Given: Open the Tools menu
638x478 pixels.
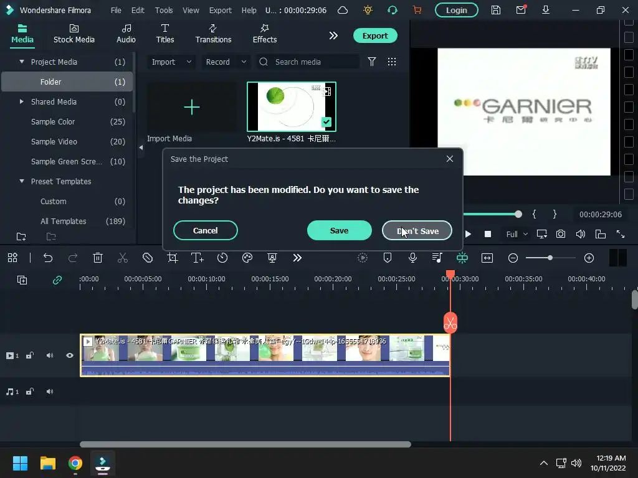Looking at the screenshot, I should (164, 10).
